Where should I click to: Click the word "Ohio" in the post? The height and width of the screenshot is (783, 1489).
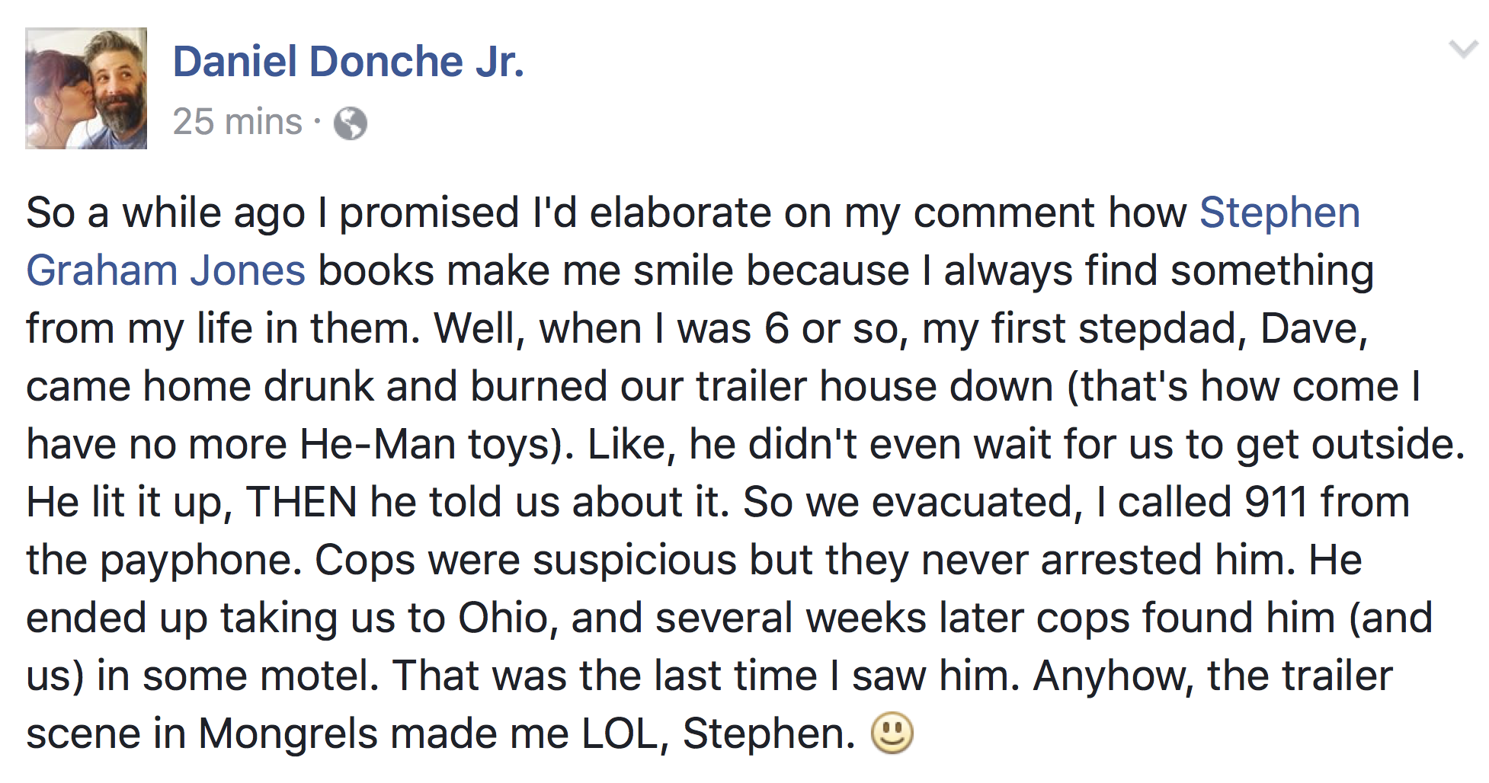point(503,618)
